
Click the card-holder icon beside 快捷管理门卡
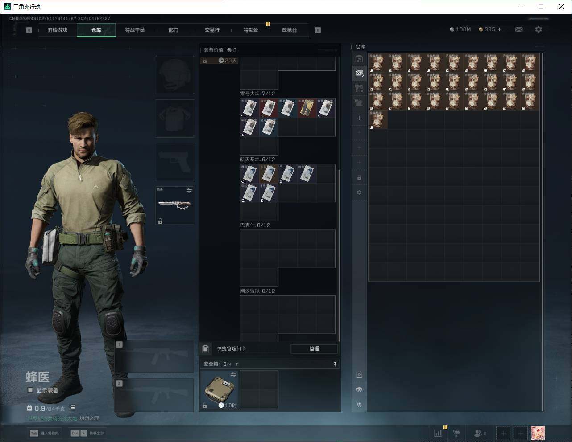click(x=206, y=349)
